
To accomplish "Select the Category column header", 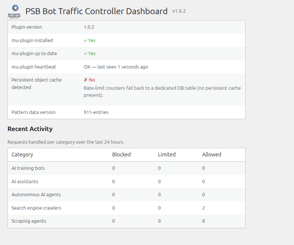I will pos(22,155).
